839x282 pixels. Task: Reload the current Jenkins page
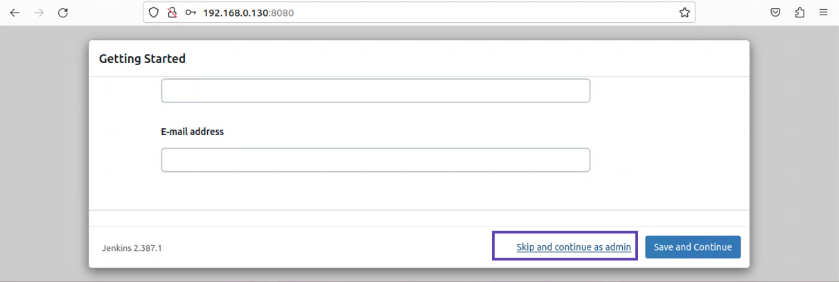click(63, 12)
